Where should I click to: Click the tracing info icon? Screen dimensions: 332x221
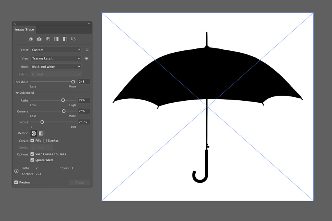click(16, 171)
